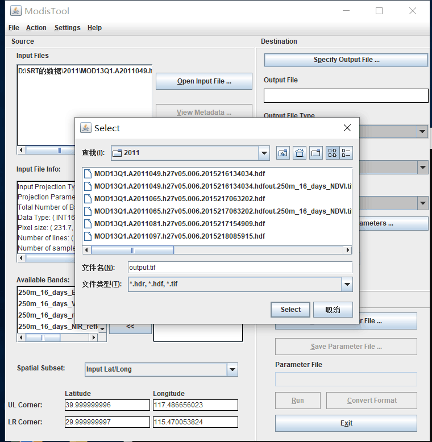Switch to details view in Select dialog
This screenshot has height=442, width=432.
346,153
